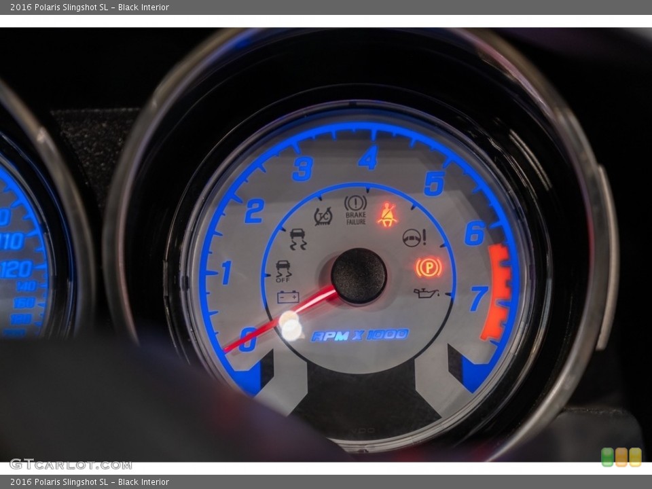Screen dimensions: 652x489
Task: Click the number 2 on the tachometer
Action: coord(255,211)
